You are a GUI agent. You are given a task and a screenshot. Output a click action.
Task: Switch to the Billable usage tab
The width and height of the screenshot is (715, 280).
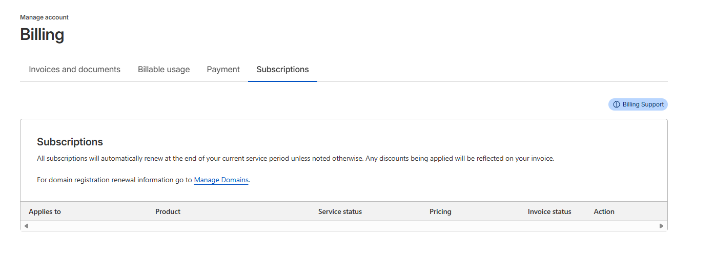[x=164, y=70]
